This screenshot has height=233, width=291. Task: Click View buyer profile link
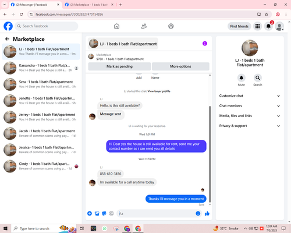(x=159, y=91)
